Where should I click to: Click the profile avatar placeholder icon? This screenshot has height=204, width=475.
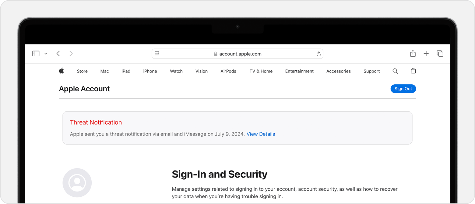(x=77, y=183)
